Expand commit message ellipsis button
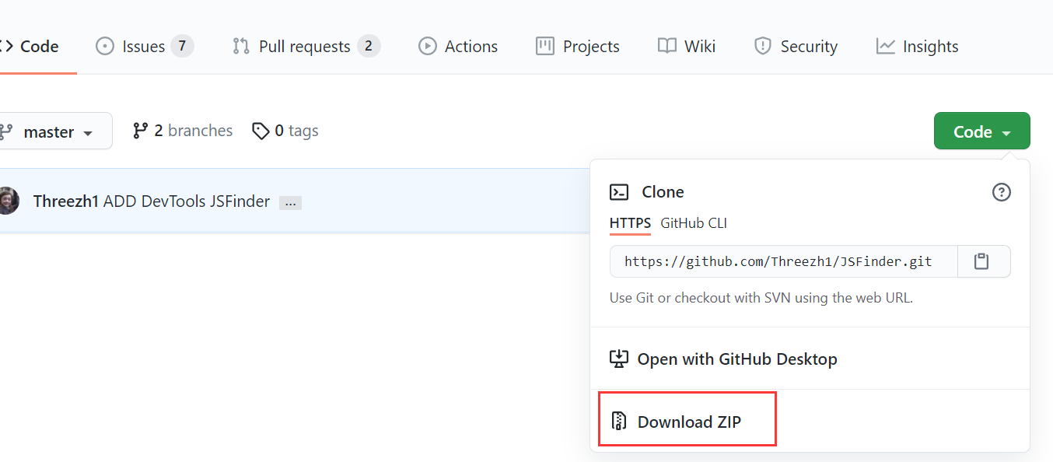Screen dimensions: 1053x462 coord(291,203)
